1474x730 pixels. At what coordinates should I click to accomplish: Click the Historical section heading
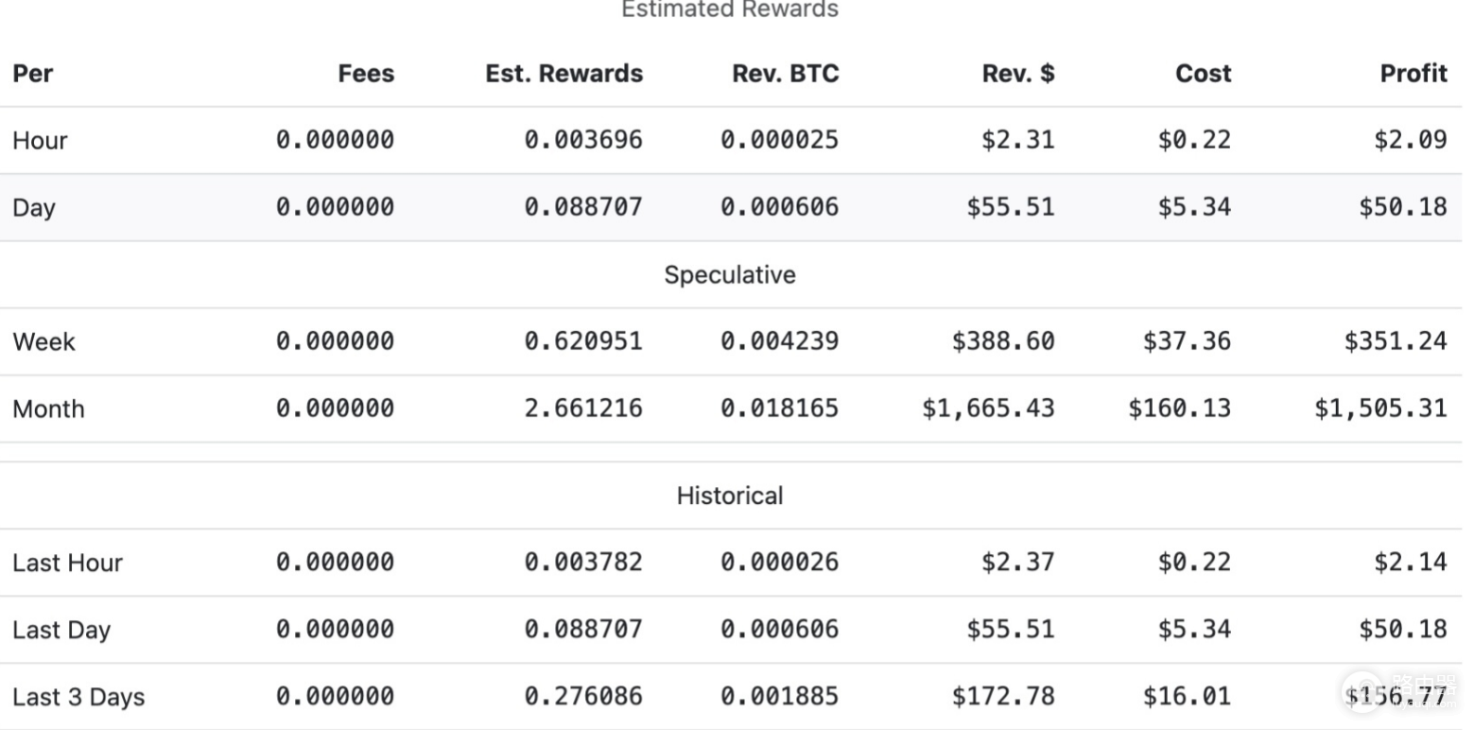click(730, 496)
